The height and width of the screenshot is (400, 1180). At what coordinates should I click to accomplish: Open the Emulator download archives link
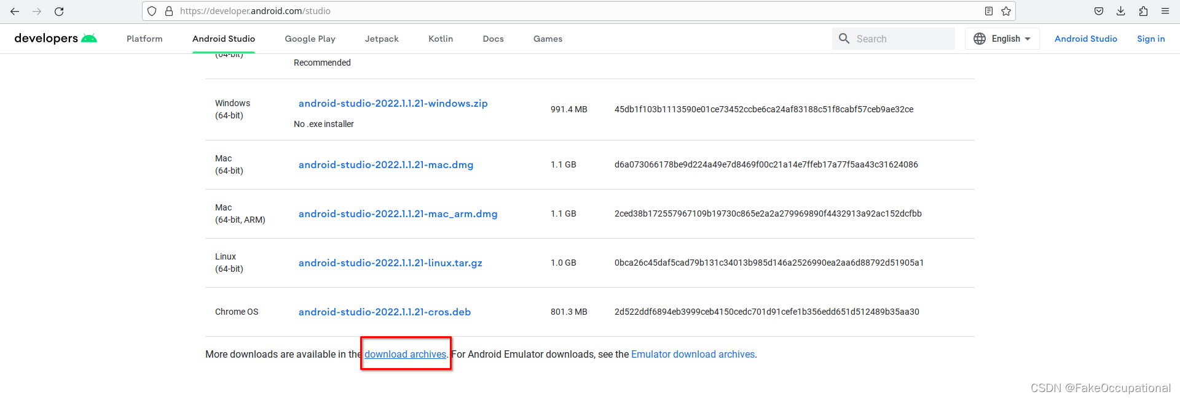[693, 355]
